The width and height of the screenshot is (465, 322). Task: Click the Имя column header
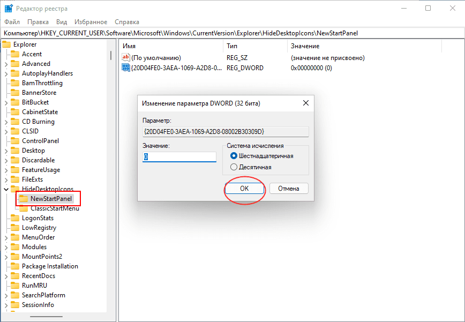coord(172,46)
